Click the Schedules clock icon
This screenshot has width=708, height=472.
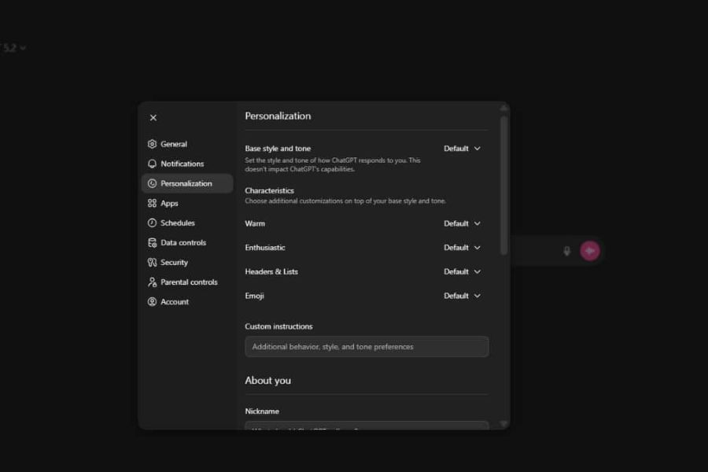(x=153, y=223)
